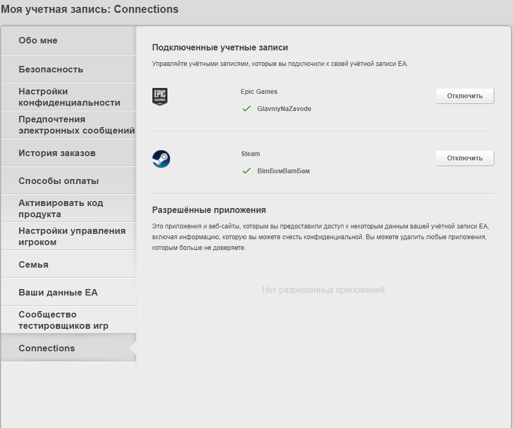513x428 pixels.
Task: Go to the Безопасность tab
Action: 69,69
